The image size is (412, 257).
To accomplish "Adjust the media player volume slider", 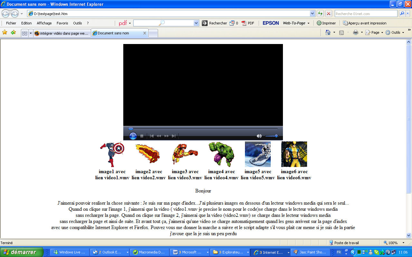I will tap(272, 136).
